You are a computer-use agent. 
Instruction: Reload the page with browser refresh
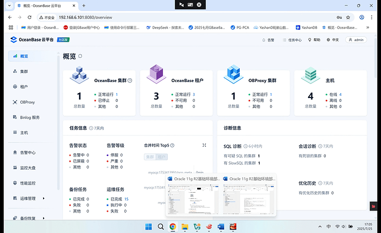click(x=29, y=18)
